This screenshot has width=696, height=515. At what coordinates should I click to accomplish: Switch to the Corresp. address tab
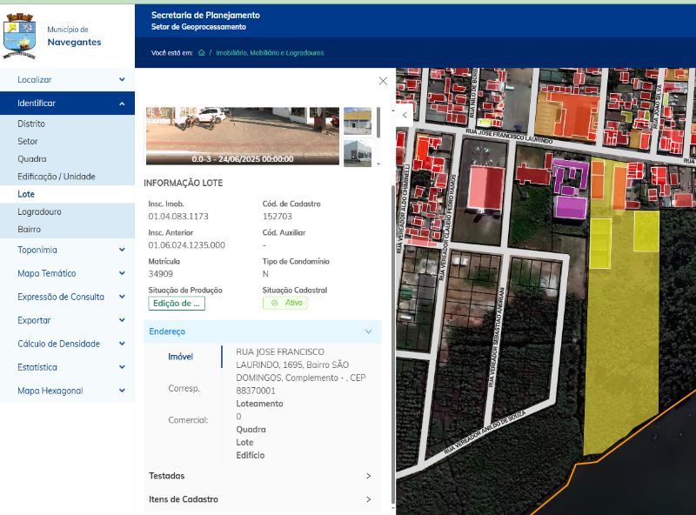[x=184, y=389]
